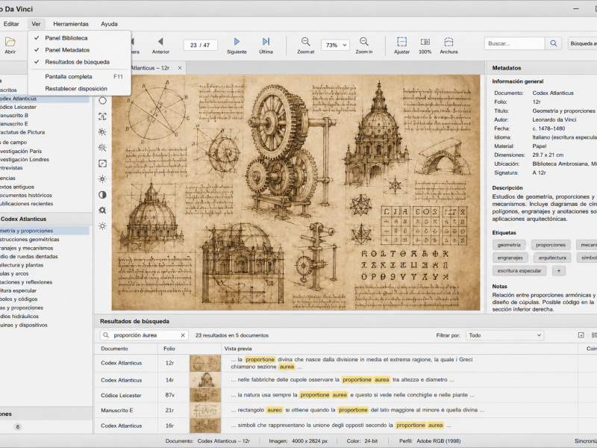Select Códice Leicester in the library tree
The height and width of the screenshot is (448, 597).
point(18,107)
